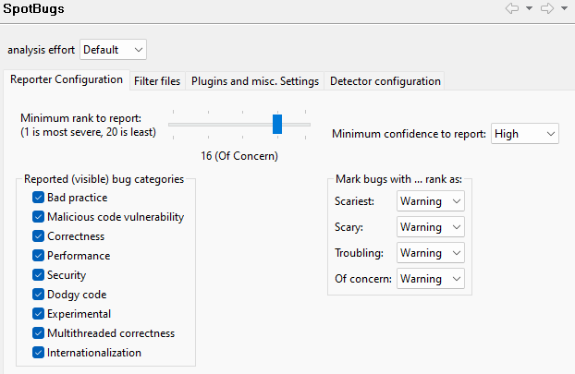
Task: Open the Filter files tab
Action: coord(157,81)
